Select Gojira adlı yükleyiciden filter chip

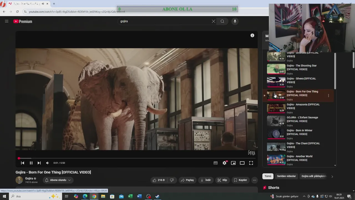314,176
